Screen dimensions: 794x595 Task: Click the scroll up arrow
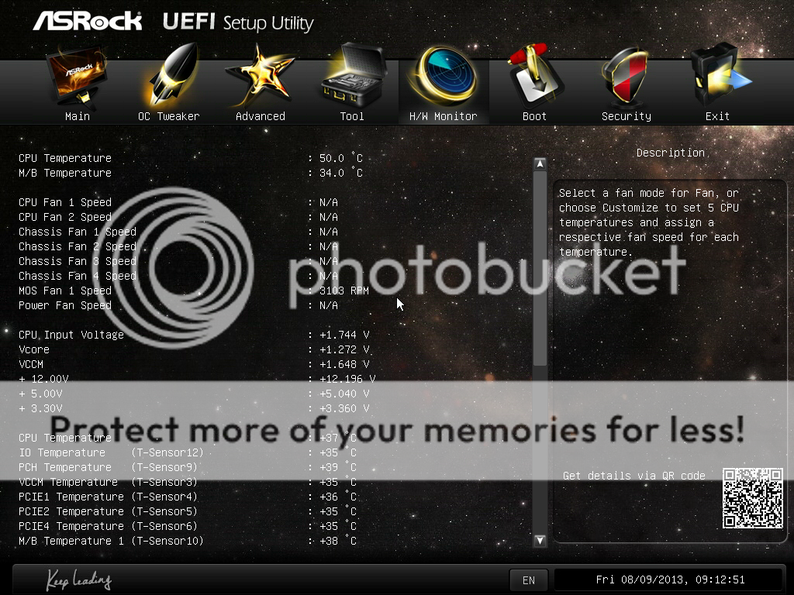(540, 164)
